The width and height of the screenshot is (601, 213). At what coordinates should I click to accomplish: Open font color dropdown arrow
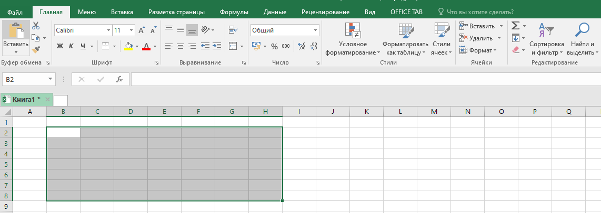tap(155, 46)
